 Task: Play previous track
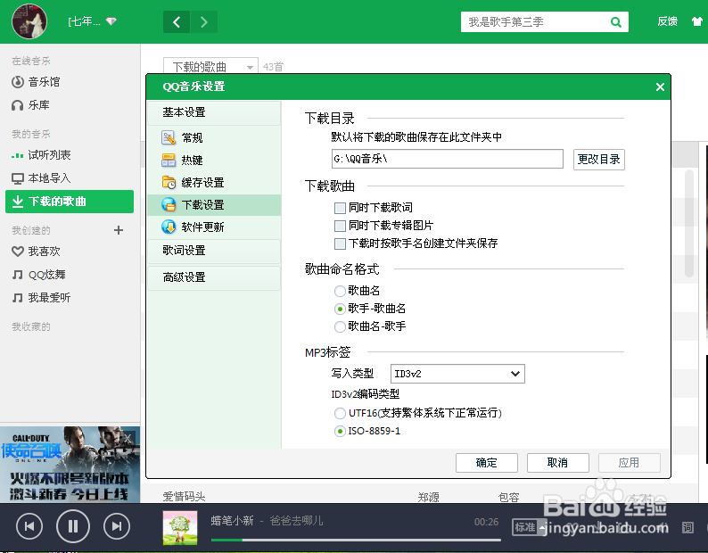(29, 526)
